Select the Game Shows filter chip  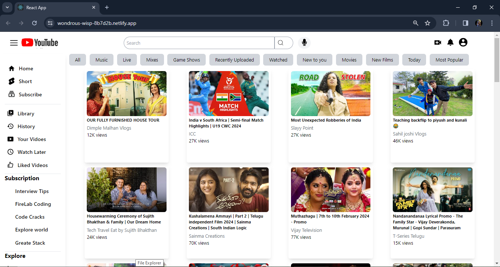[x=187, y=60]
